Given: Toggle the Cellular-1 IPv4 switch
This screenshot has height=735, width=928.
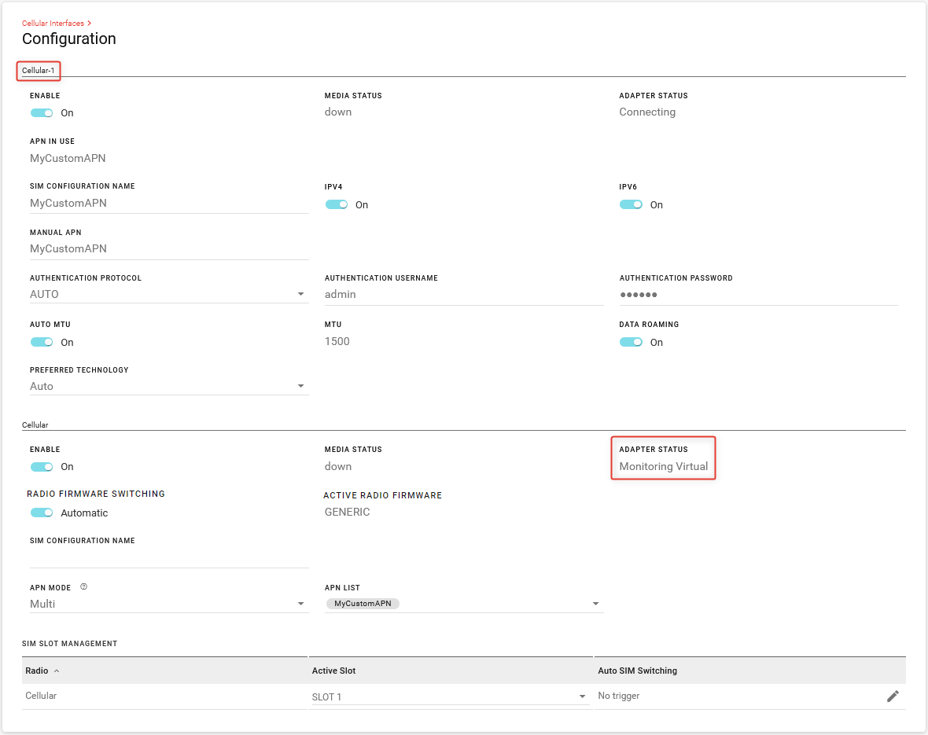Looking at the screenshot, I should point(336,204).
